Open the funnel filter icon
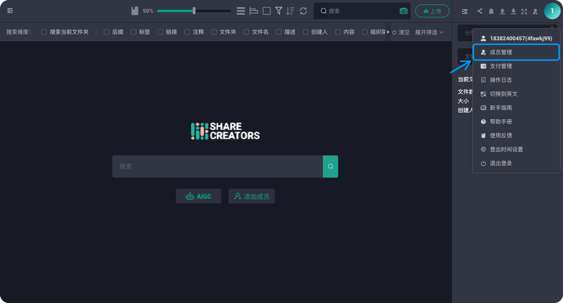Image resolution: width=563 pixels, height=303 pixels. click(279, 11)
